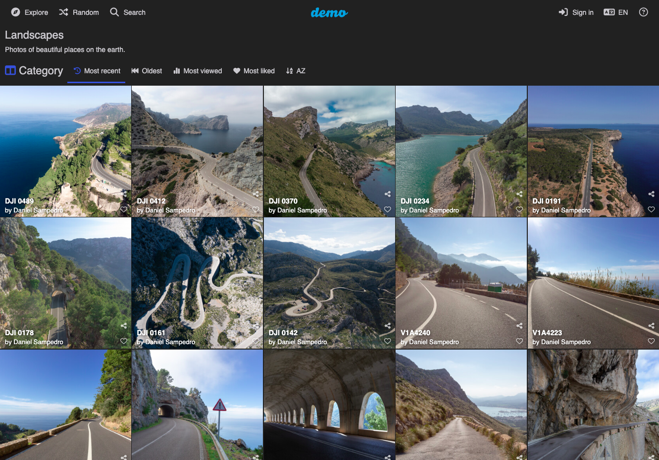Like the DJI 0370 photo

point(388,209)
